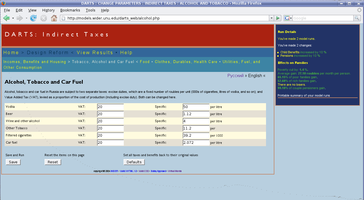Expand the URL bar history dropdown
Screen dimensions: 364x200
pos(271,18)
